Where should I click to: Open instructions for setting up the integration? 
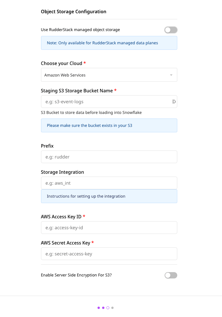[x=86, y=196]
